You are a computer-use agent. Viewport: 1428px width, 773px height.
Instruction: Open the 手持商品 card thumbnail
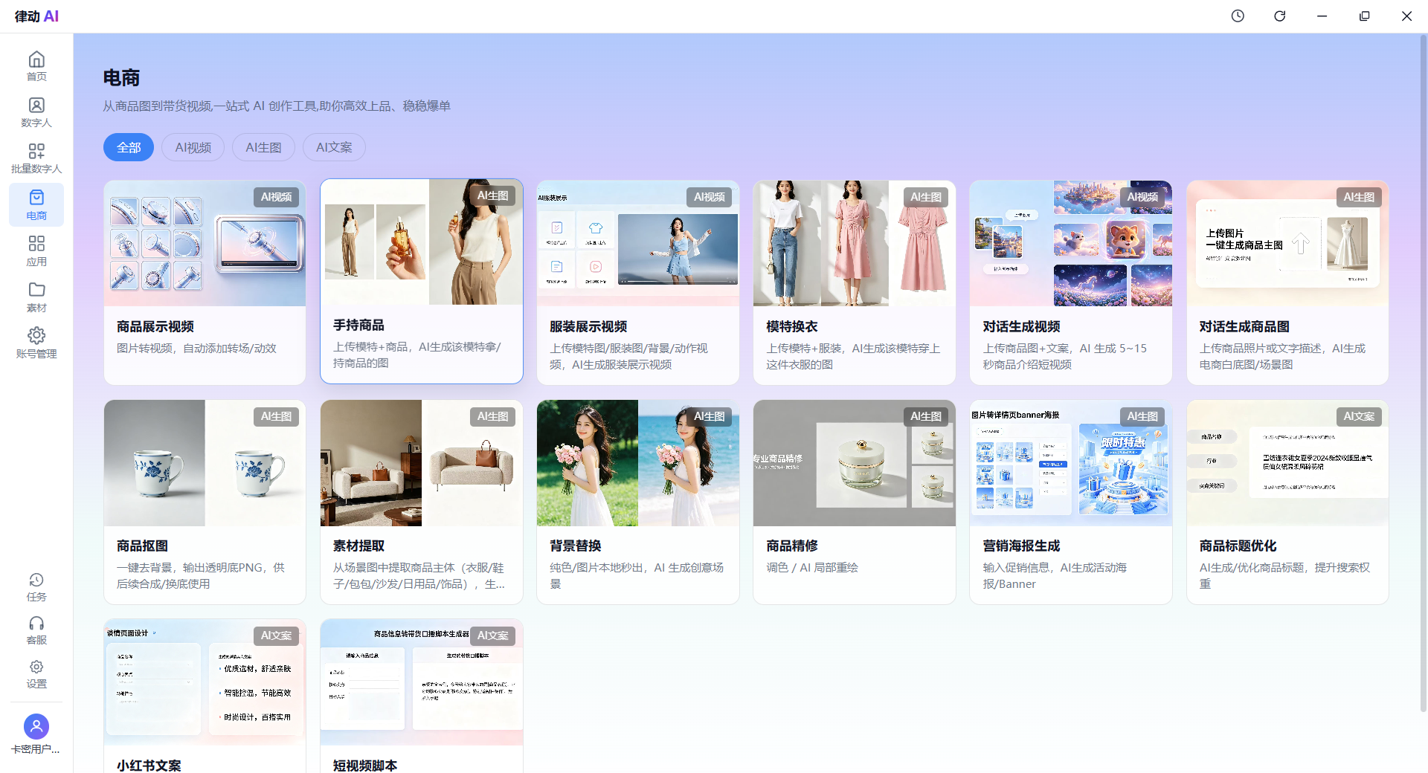pyautogui.click(x=422, y=242)
